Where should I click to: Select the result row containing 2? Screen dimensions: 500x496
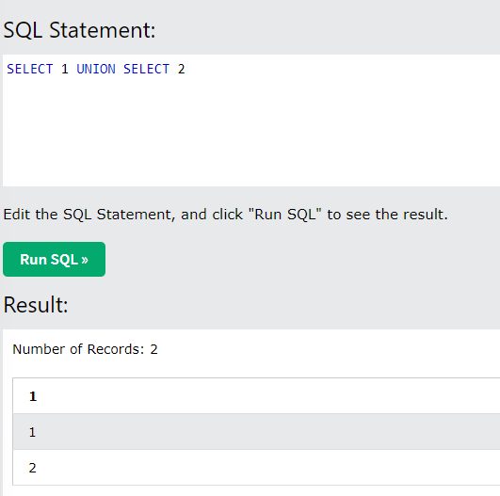point(256,468)
